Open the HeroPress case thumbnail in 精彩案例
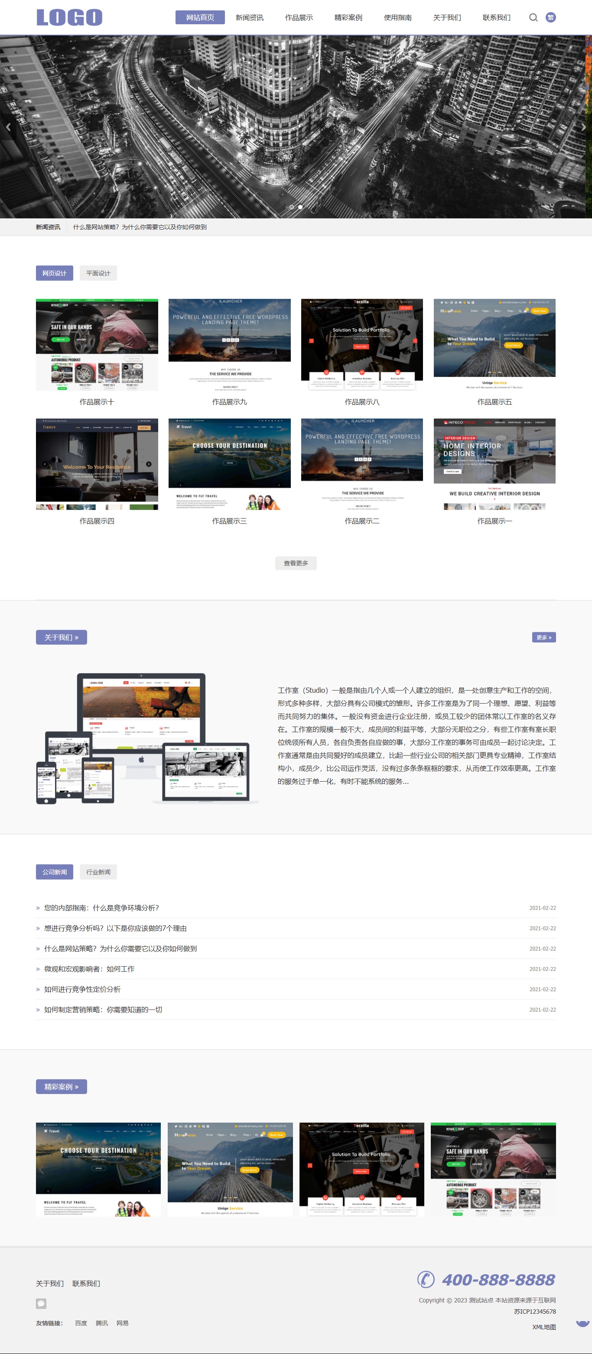The width and height of the screenshot is (592, 1354). pyautogui.click(x=230, y=1169)
